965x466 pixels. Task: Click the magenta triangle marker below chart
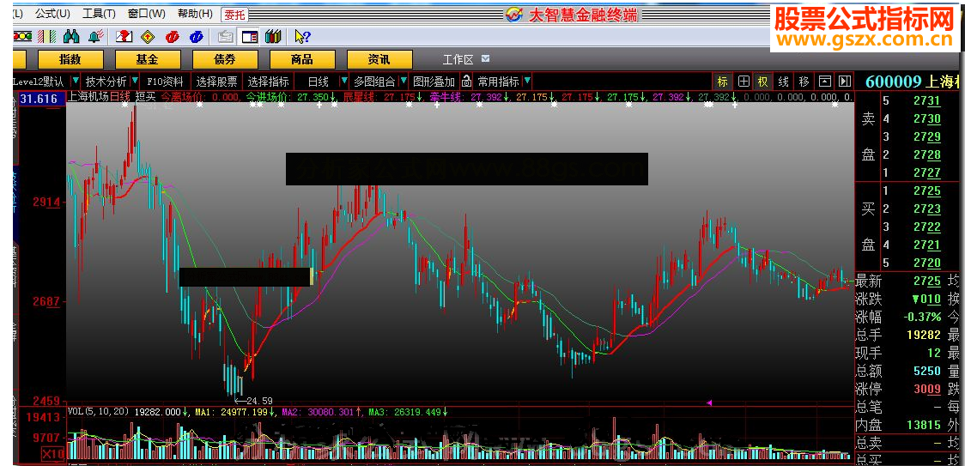click(709, 402)
